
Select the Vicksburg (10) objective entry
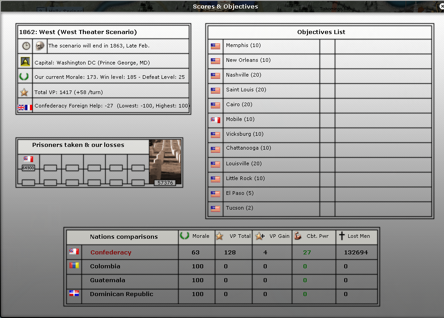244,134
